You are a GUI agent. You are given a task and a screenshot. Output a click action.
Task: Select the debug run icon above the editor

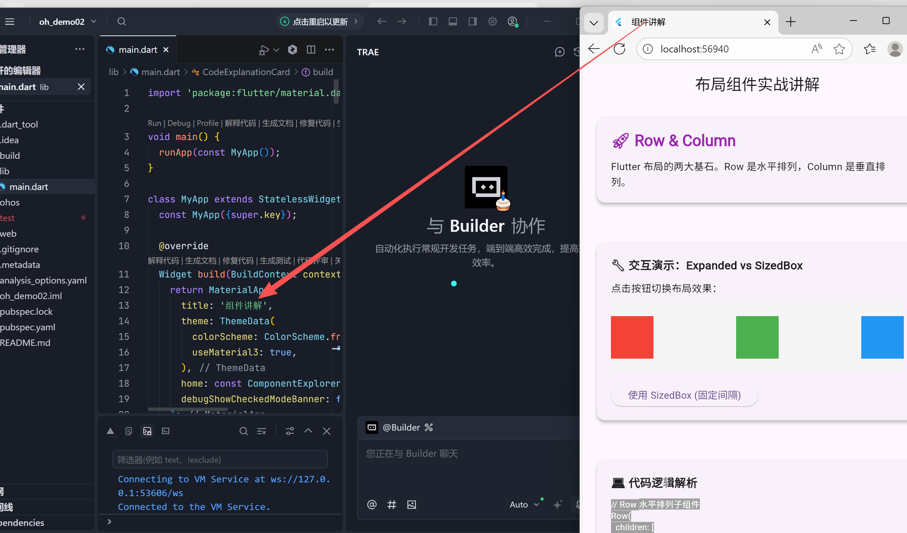264,50
